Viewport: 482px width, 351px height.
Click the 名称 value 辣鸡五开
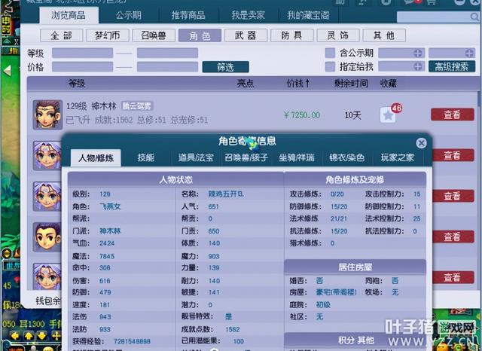[226, 194]
